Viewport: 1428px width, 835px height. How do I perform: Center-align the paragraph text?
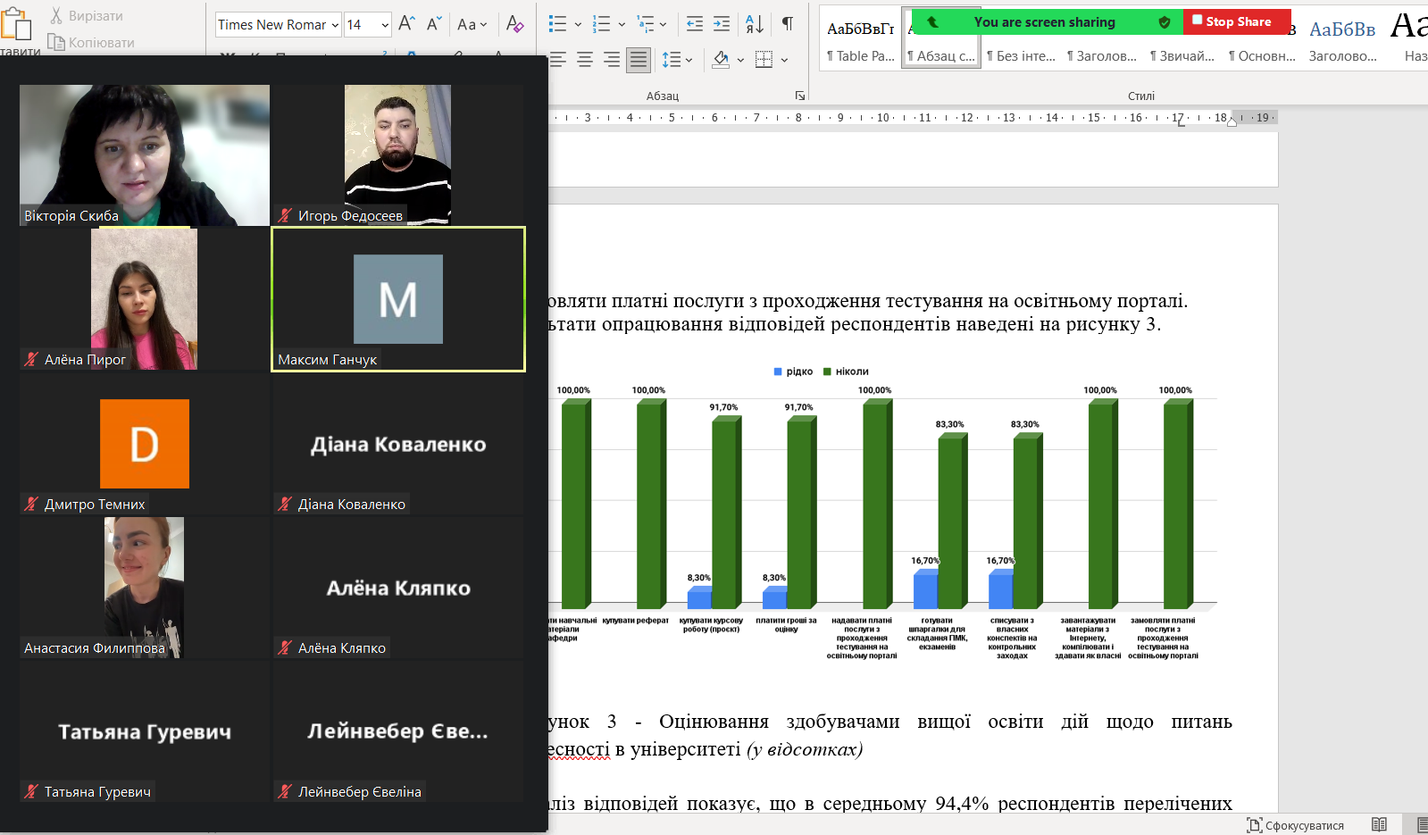(x=585, y=60)
